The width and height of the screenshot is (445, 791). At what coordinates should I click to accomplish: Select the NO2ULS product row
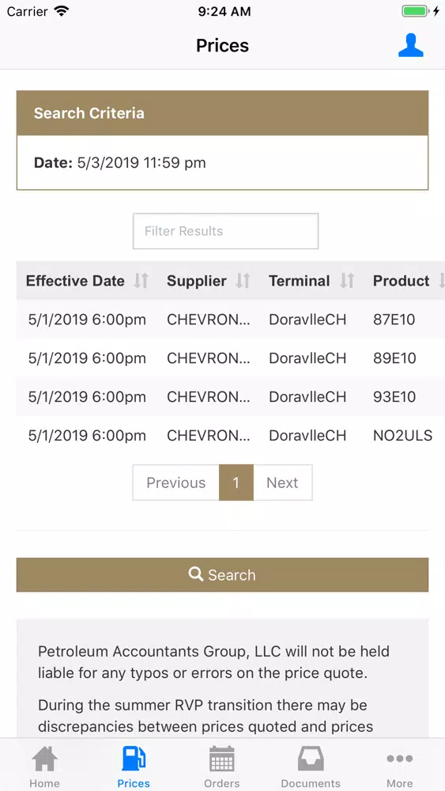coord(230,435)
